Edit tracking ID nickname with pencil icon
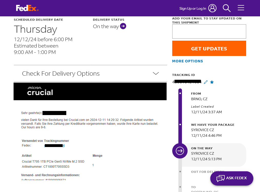The image size is (260, 192). tap(206, 82)
